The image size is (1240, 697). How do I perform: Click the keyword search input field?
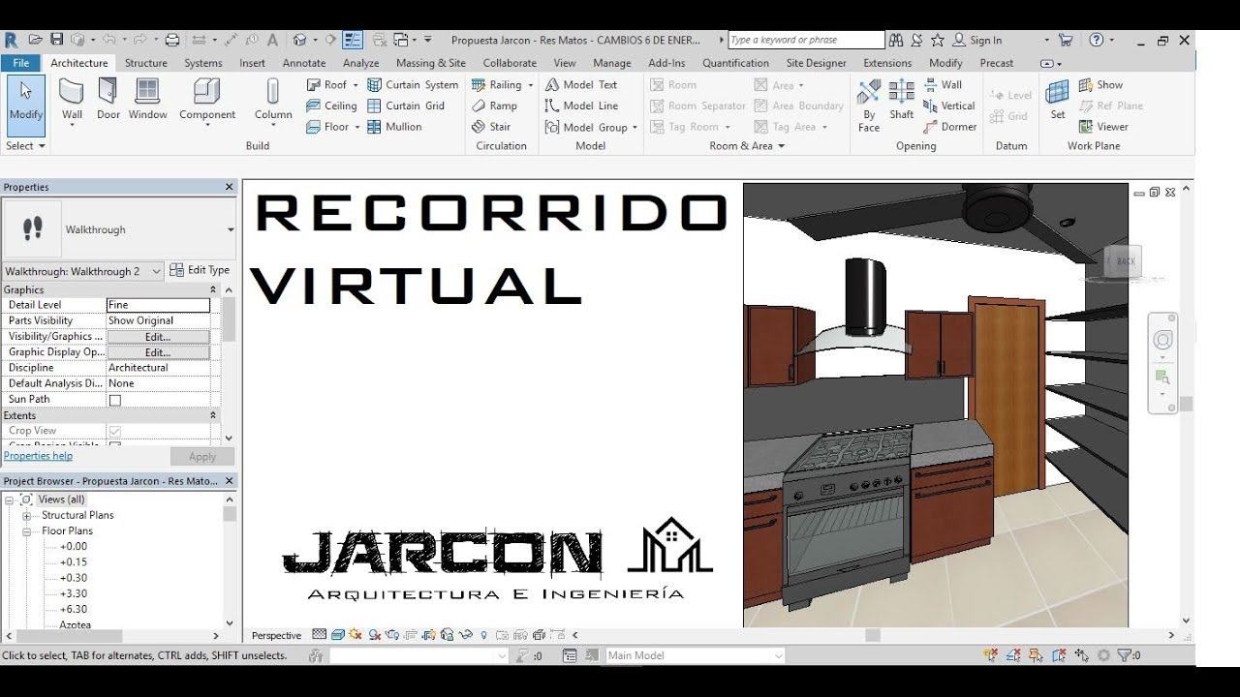point(806,40)
